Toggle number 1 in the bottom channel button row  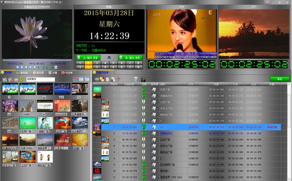(x=80, y=67)
